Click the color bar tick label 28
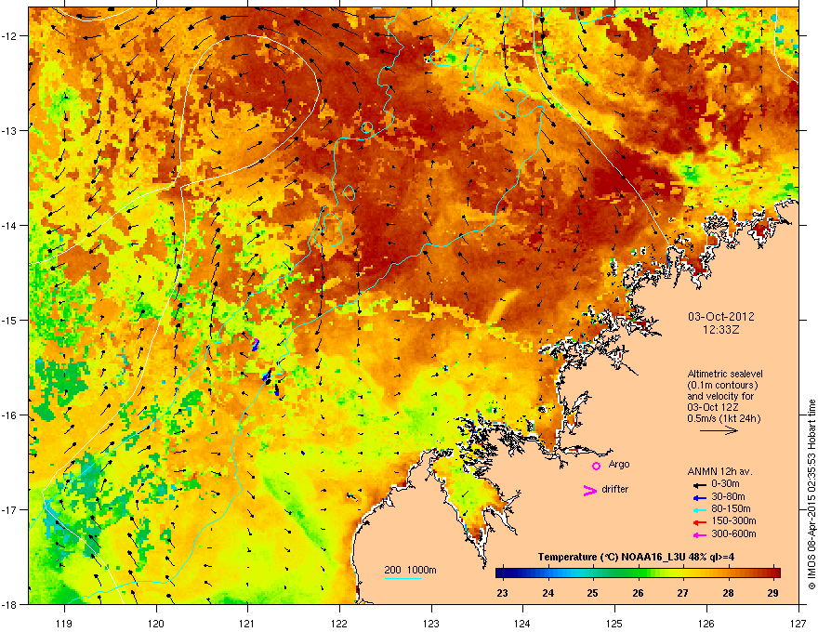Screen dimensions: 818x632 pos(728,593)
